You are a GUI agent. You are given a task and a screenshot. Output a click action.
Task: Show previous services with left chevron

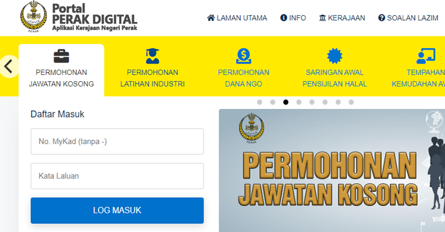coord(9,67)
